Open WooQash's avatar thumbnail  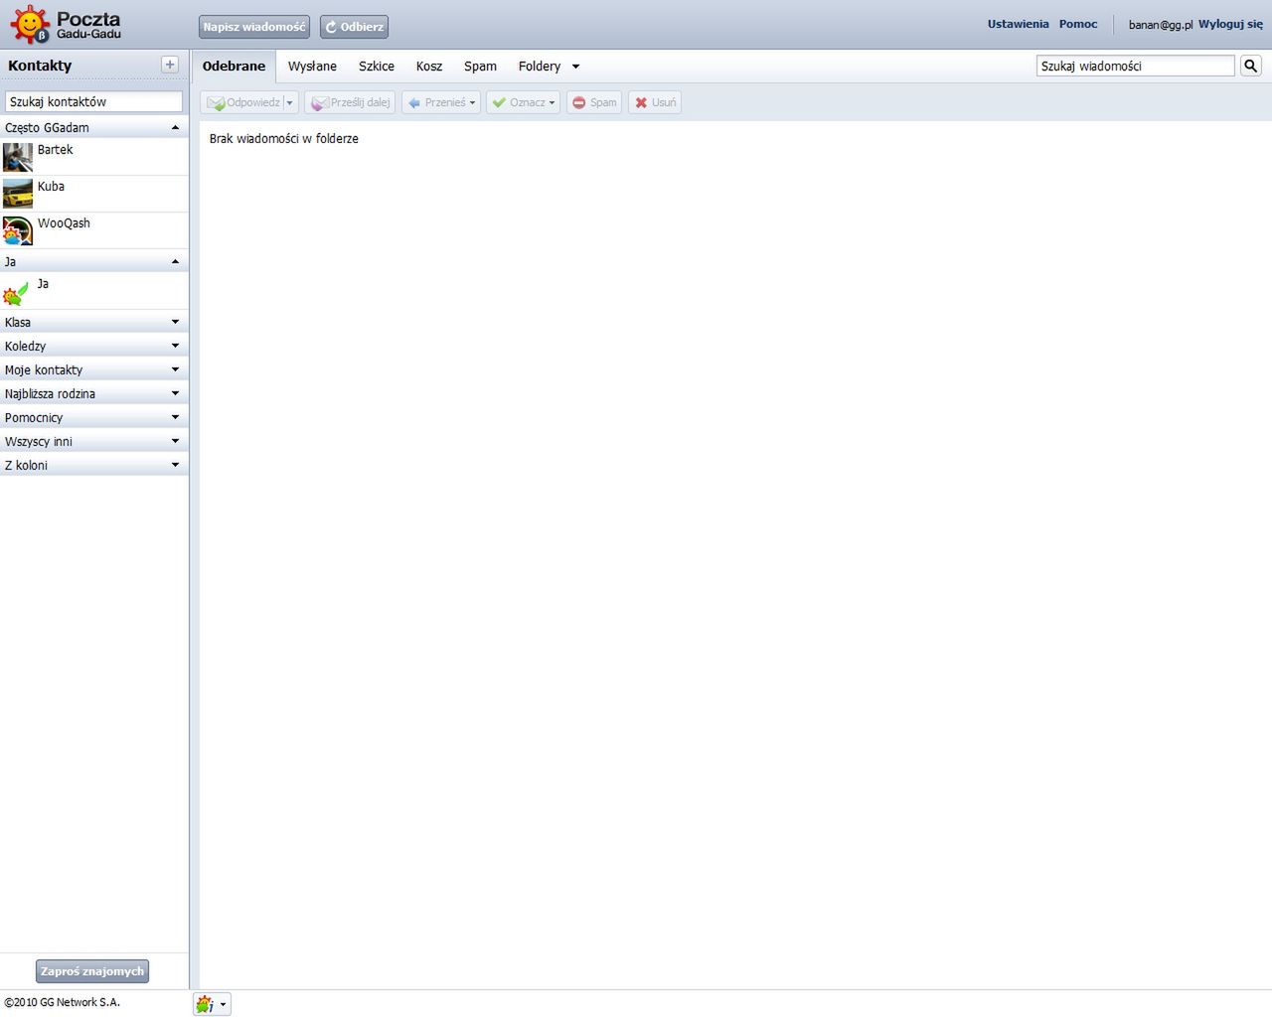click(x=18, y=230)
